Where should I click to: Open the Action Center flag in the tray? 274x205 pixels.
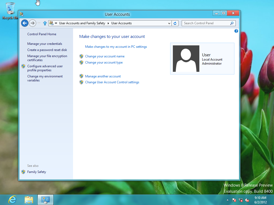click(234, 200)
